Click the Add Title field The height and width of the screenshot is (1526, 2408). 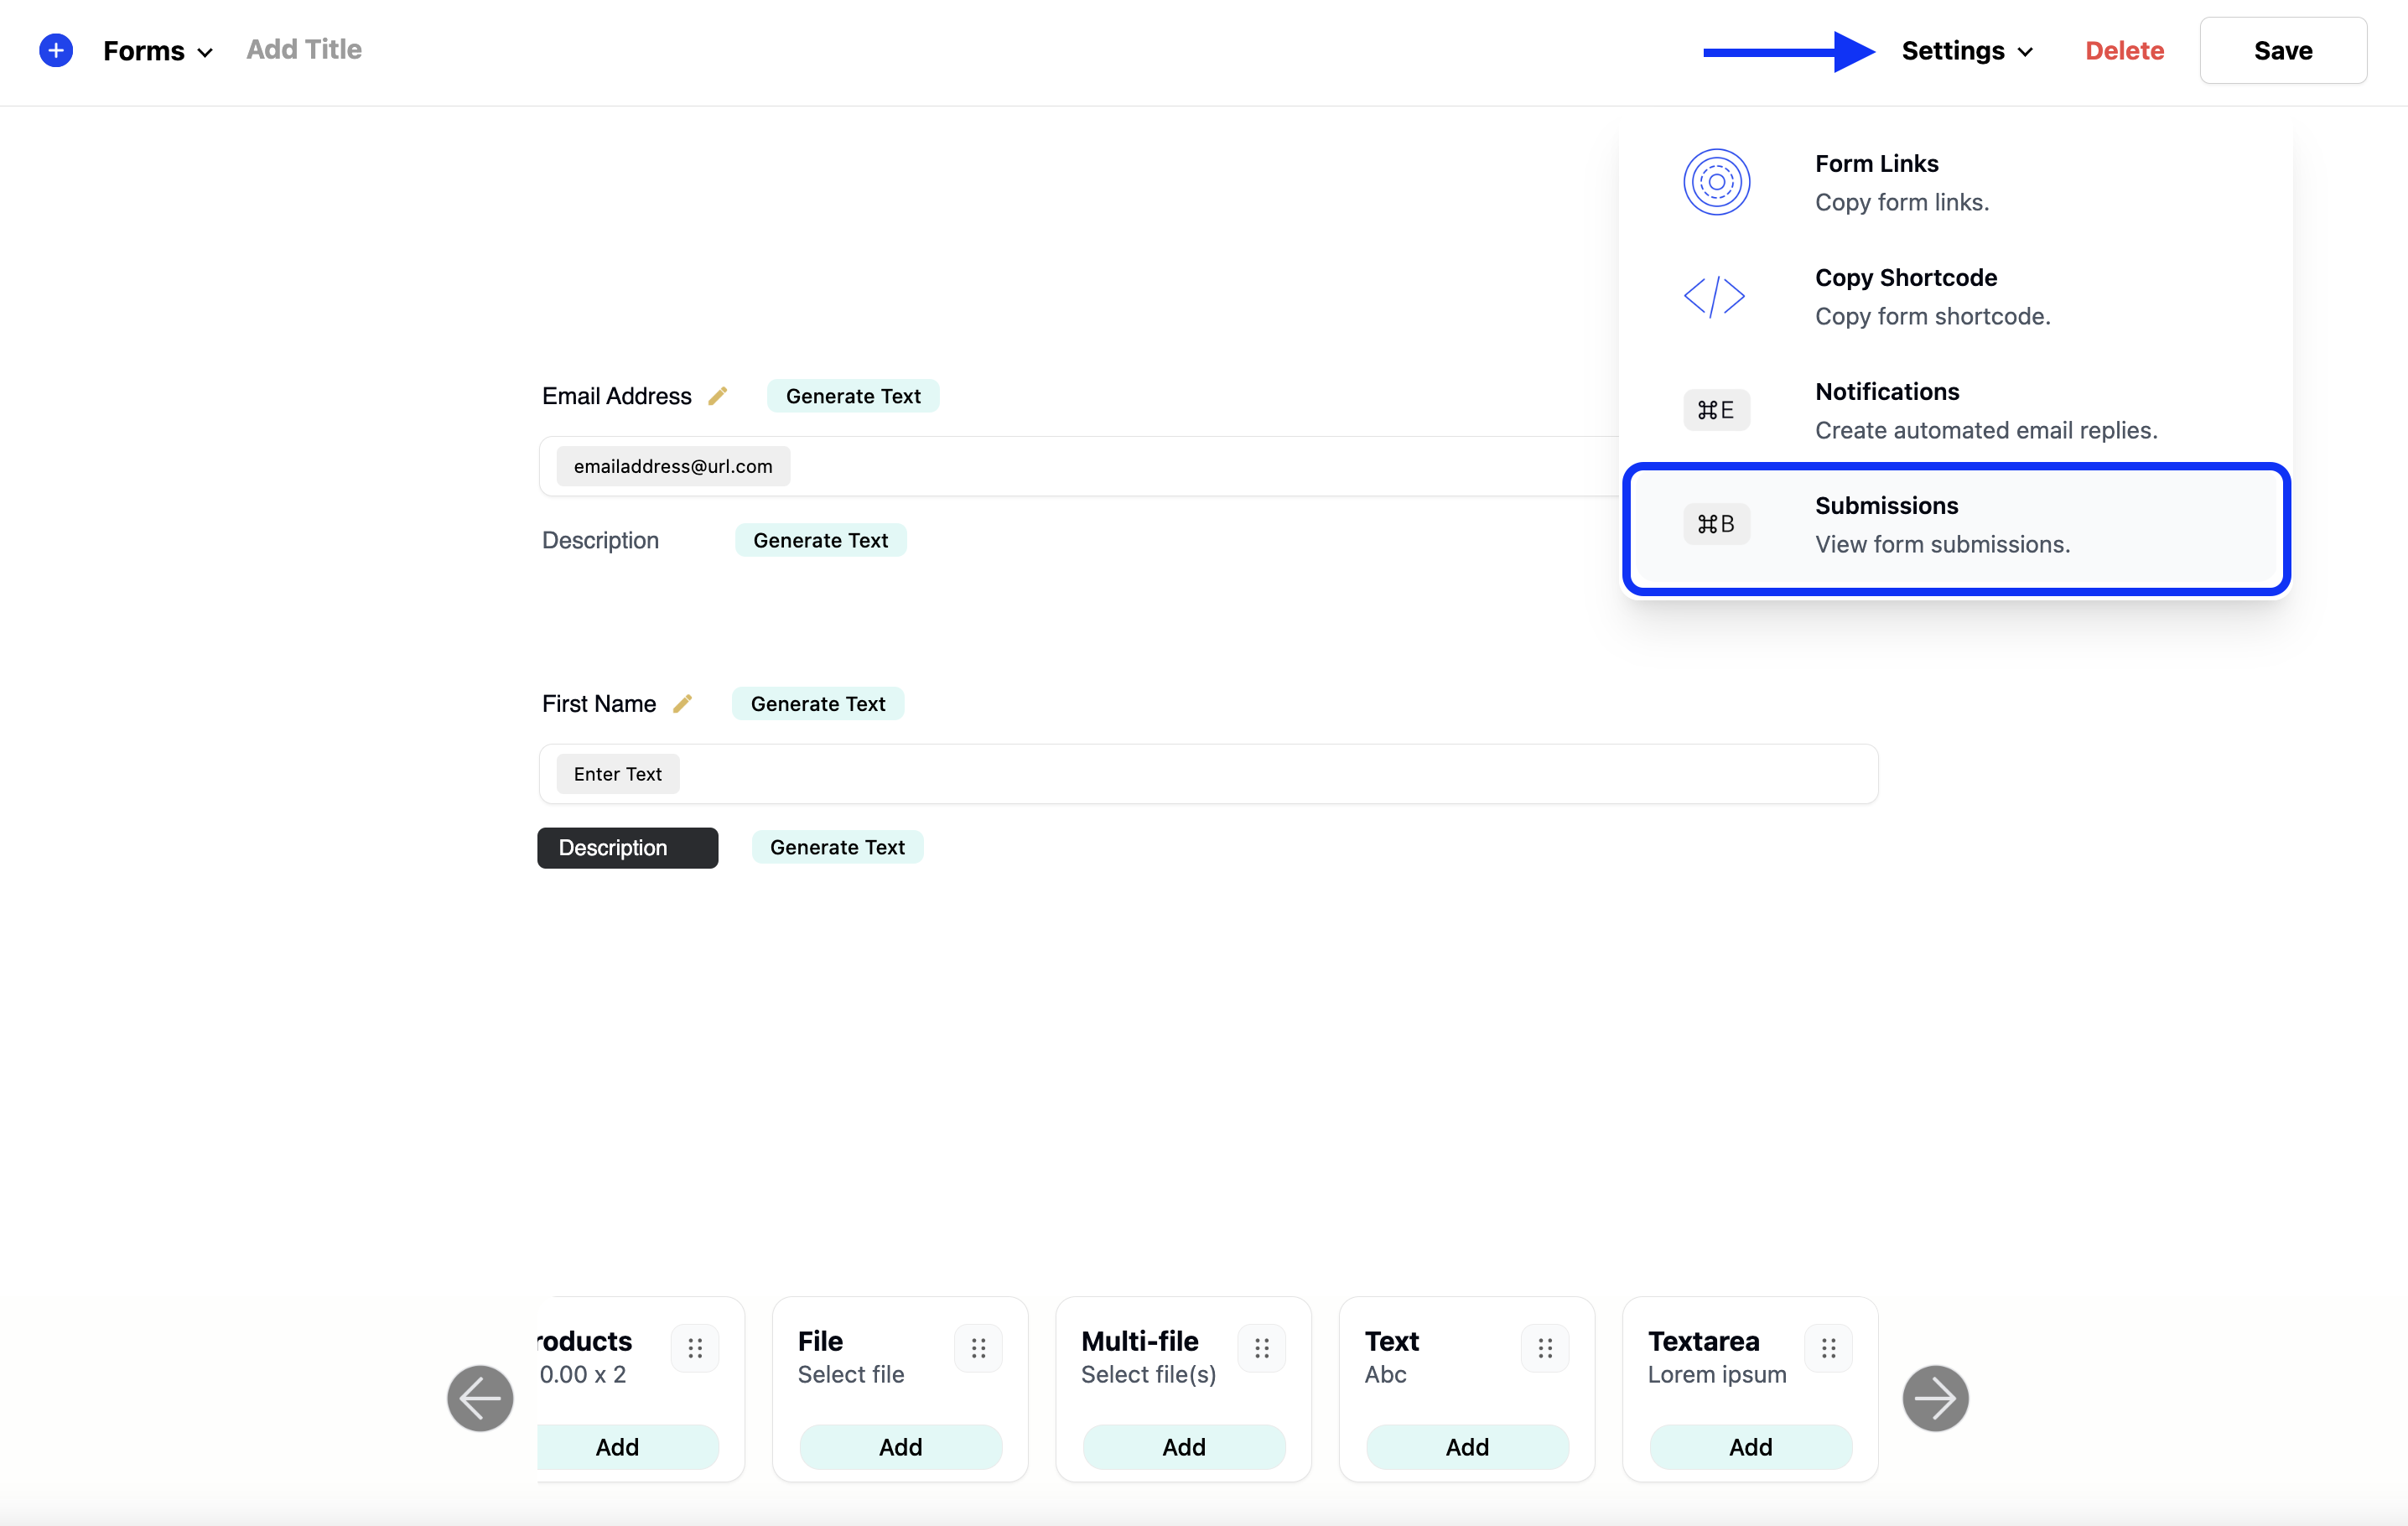click(x=304, y=50)
